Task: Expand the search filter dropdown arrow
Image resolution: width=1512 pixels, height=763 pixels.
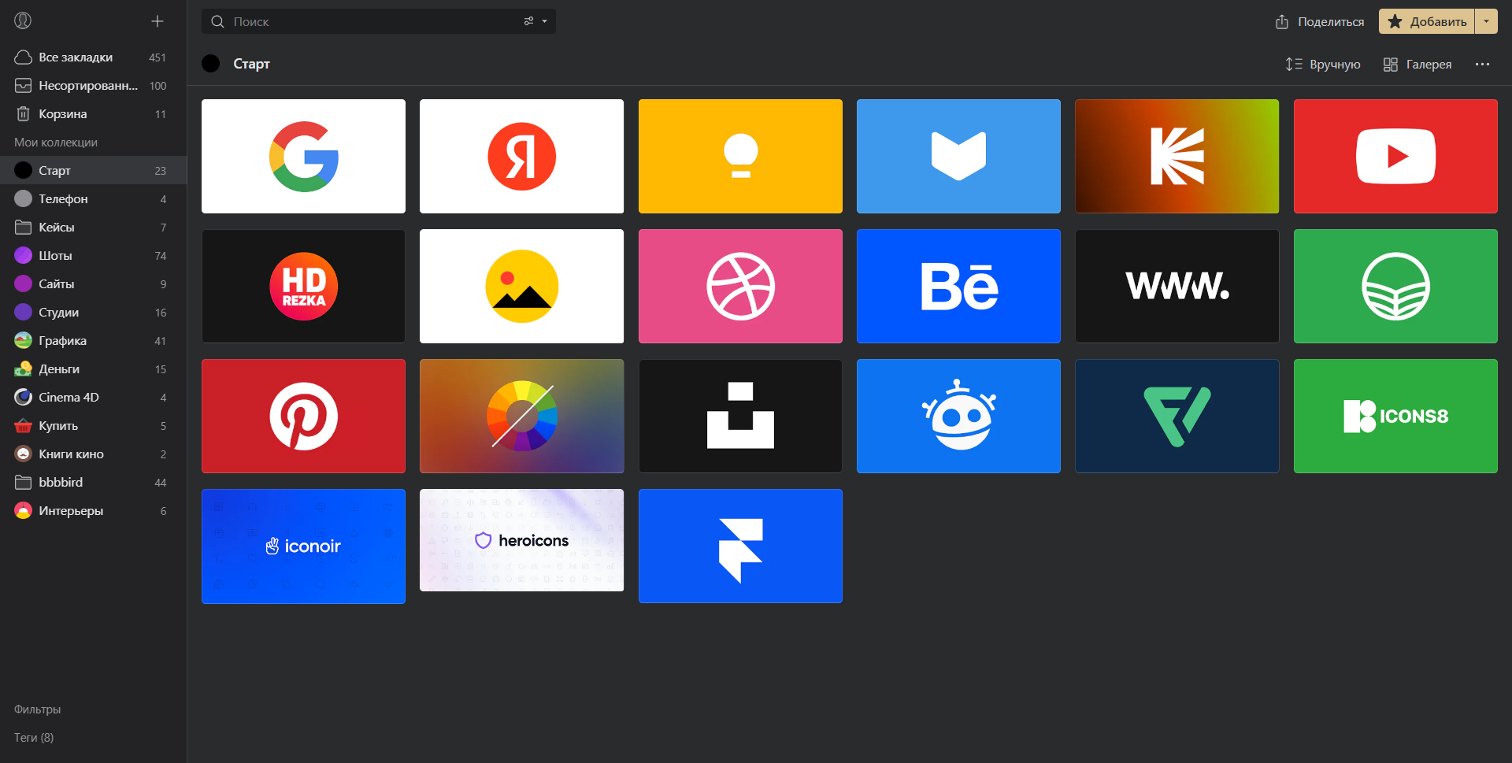Action: (x=545, y=21)
